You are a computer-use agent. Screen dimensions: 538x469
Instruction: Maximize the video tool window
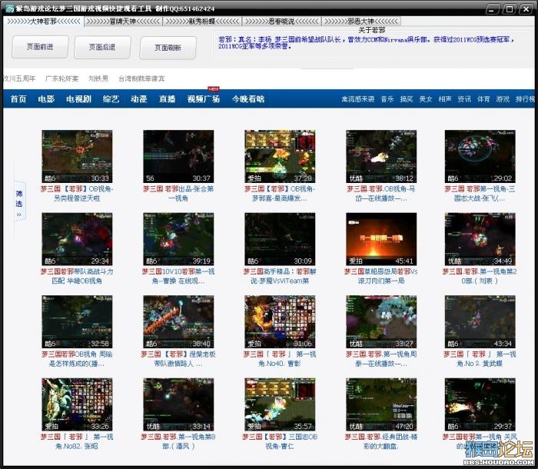(x=509, y=9)
